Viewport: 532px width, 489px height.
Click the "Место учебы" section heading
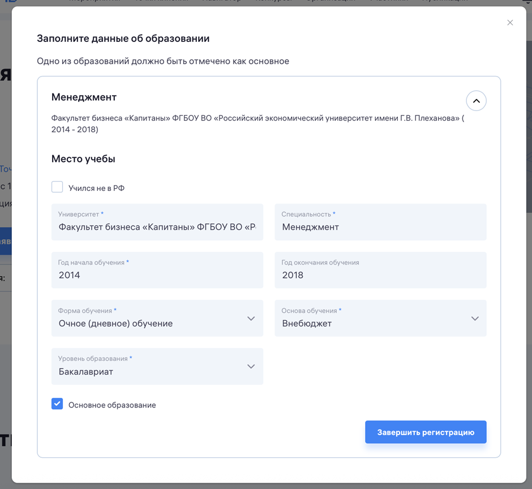click(83, 159)
